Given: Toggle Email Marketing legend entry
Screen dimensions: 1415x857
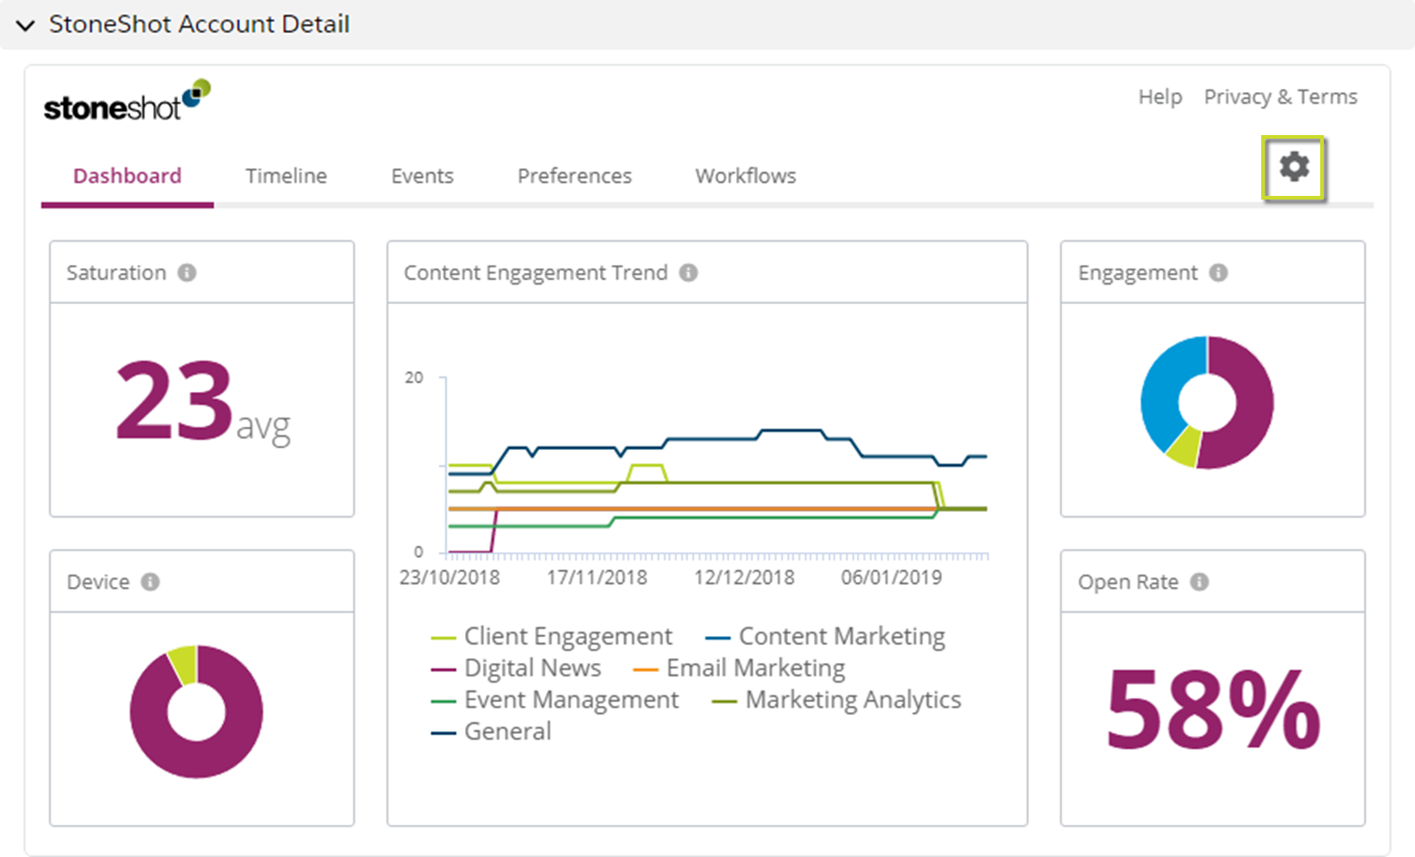Looking at the screenshot, I should coord(739,668).
